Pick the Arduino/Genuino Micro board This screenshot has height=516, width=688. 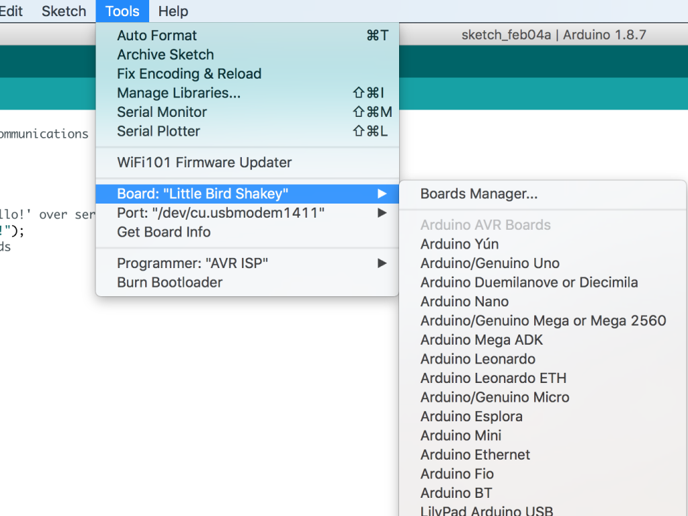tap(543, 398)
